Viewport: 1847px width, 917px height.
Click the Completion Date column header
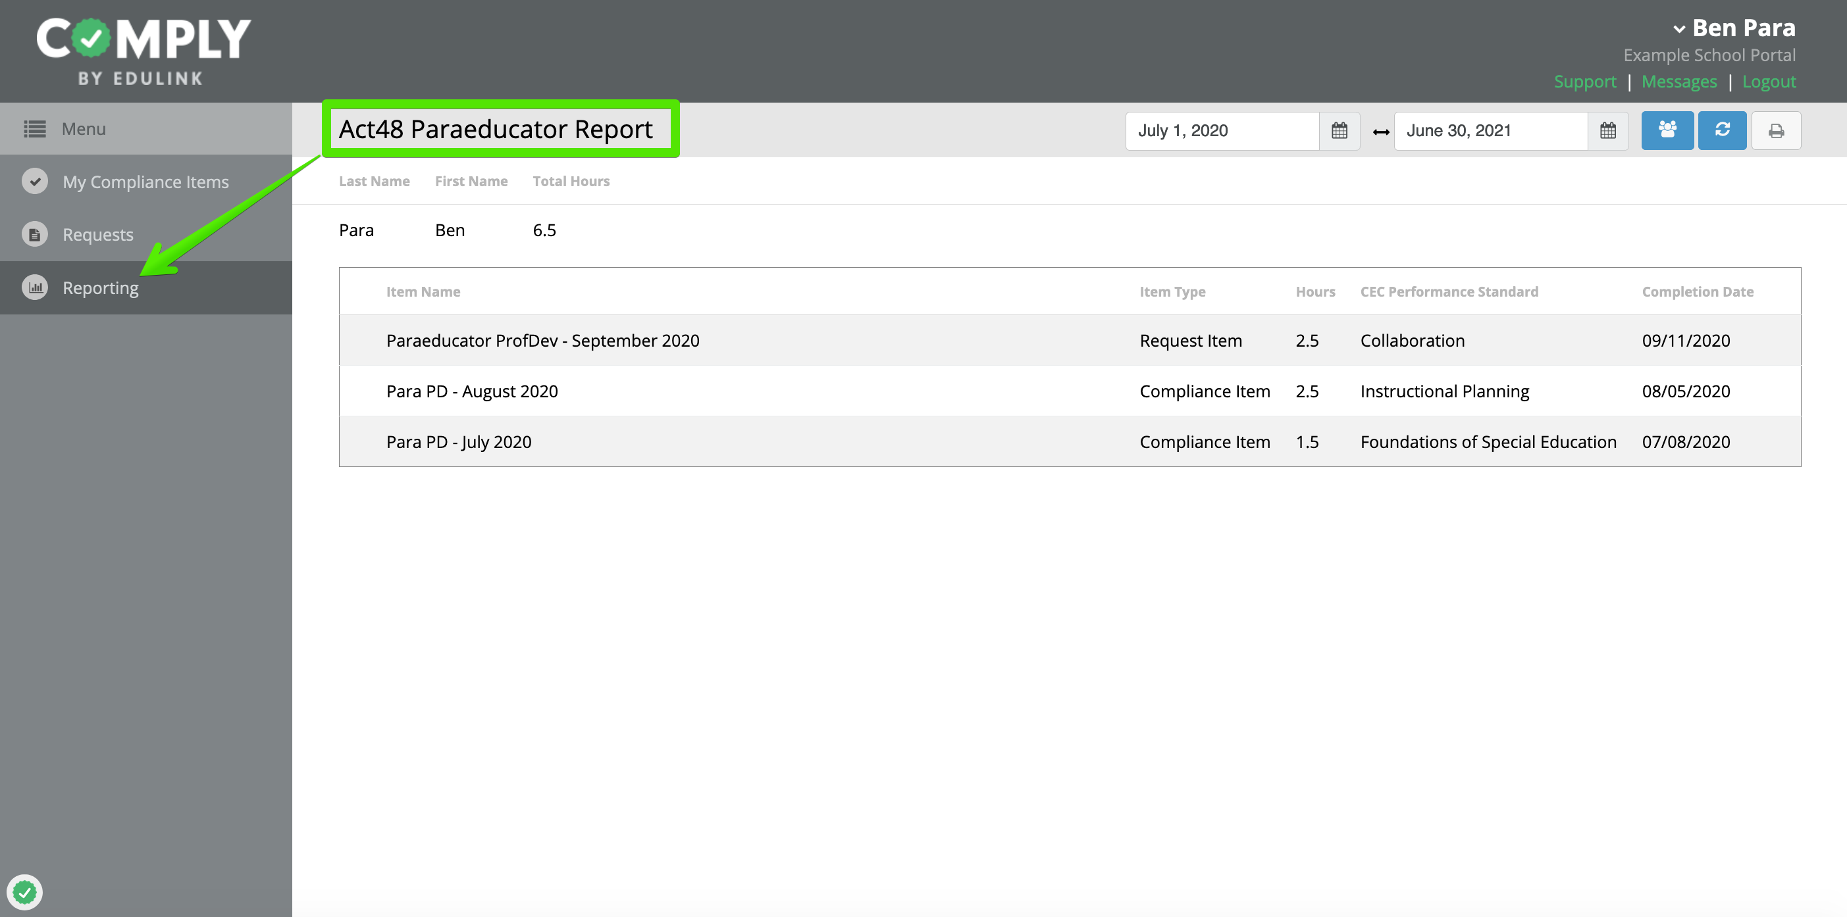pyautogui.click(x=1697, y=291)
